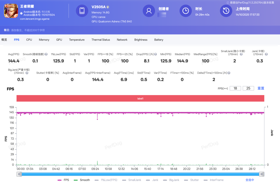Click the help icon next to Smooth(稳帧指数)
The width and height of the screenshot is (280, 183).
coord(46,54)
